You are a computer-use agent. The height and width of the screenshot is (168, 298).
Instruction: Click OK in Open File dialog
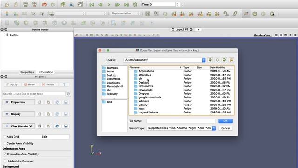pos(225,121)
